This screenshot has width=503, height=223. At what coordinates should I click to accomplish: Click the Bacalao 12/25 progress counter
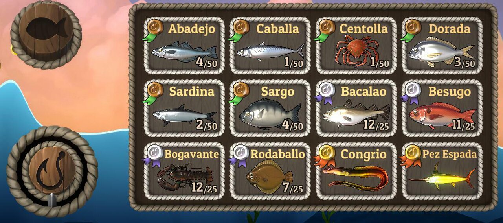pos(376,125)
